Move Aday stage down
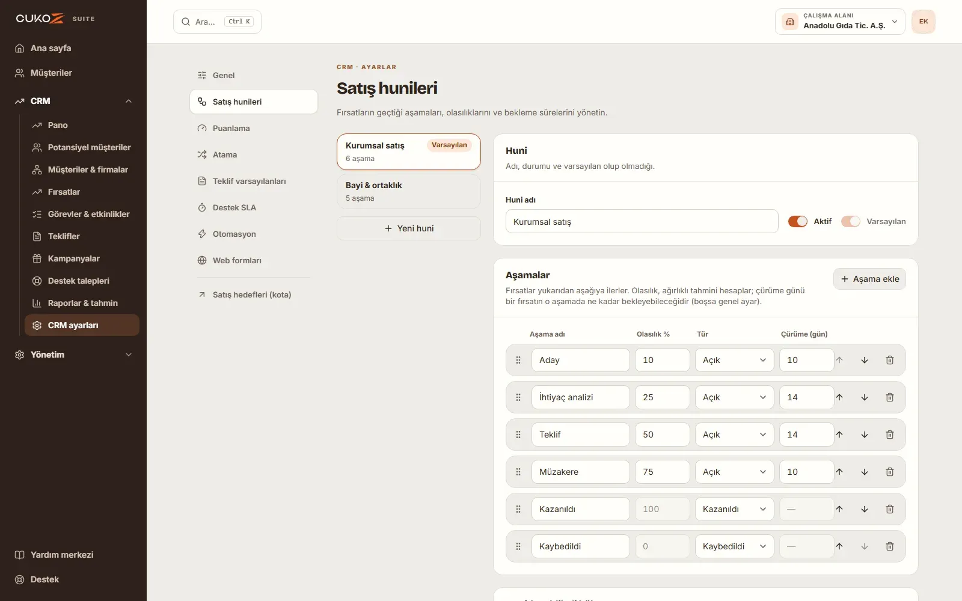This screenshot has height=601, width=962. pos(865,360)
